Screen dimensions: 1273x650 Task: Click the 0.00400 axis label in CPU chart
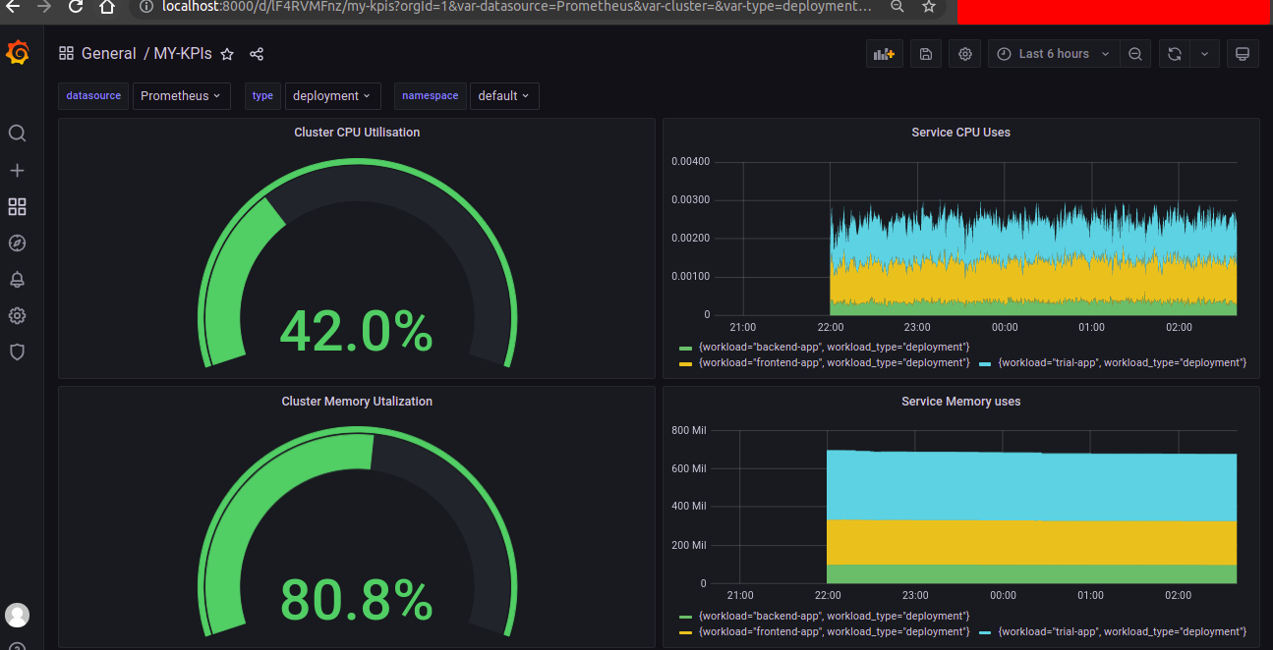691,161
